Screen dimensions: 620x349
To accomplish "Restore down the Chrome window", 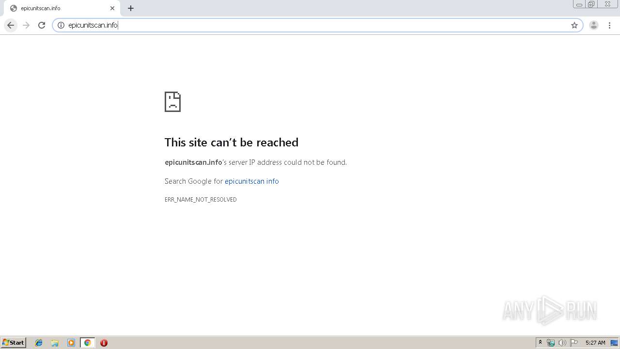I will [x=591, y=4].
